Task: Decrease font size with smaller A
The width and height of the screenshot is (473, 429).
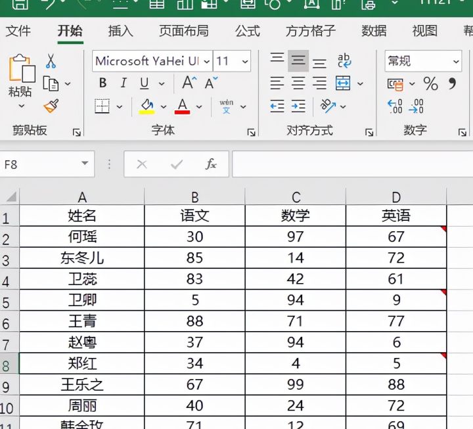Action: 211,83
